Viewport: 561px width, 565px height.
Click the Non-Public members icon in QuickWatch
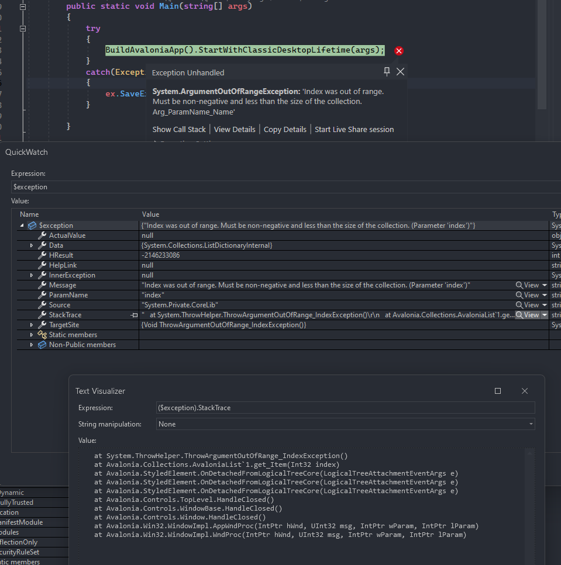(41, 344)
